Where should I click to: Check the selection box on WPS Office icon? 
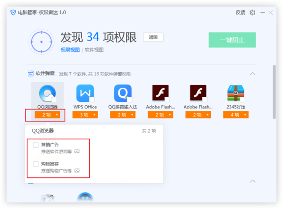(92, 100)
